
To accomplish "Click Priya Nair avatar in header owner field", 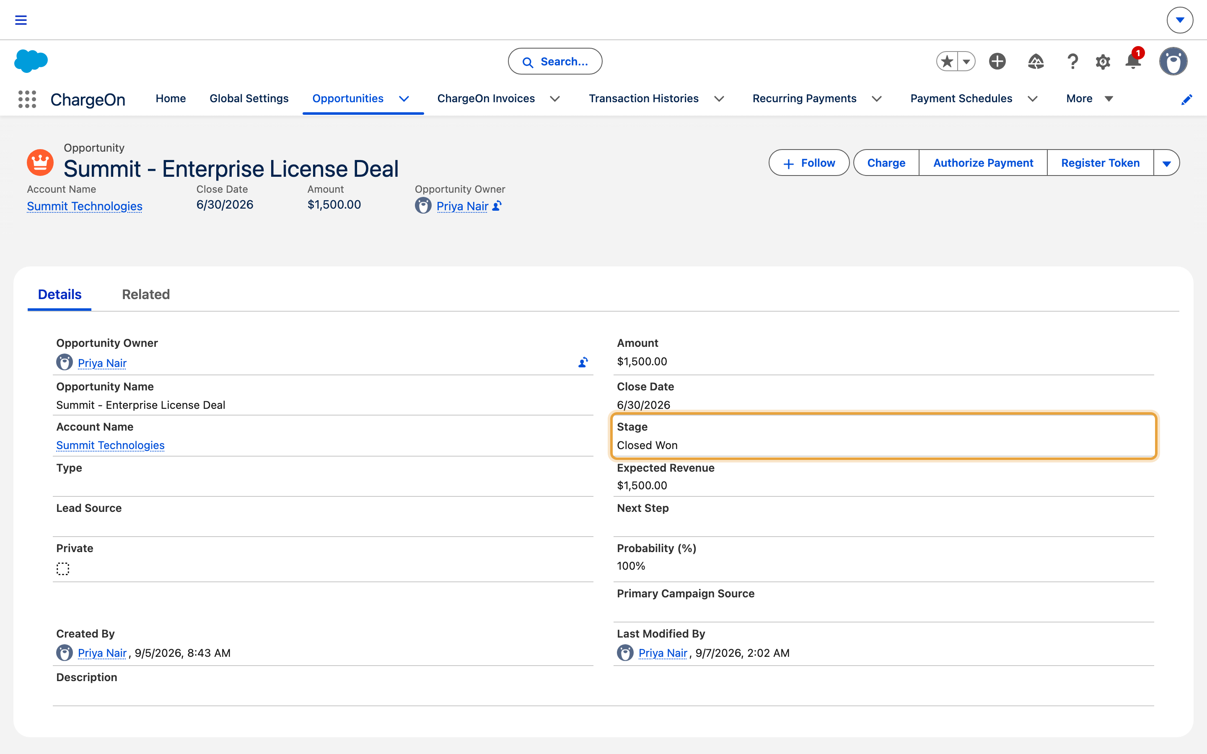I will pyautogui.click(x=423, y=205).
